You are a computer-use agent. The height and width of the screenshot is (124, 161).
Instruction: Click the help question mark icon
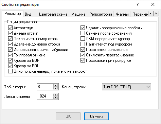[x=138, y=4]
